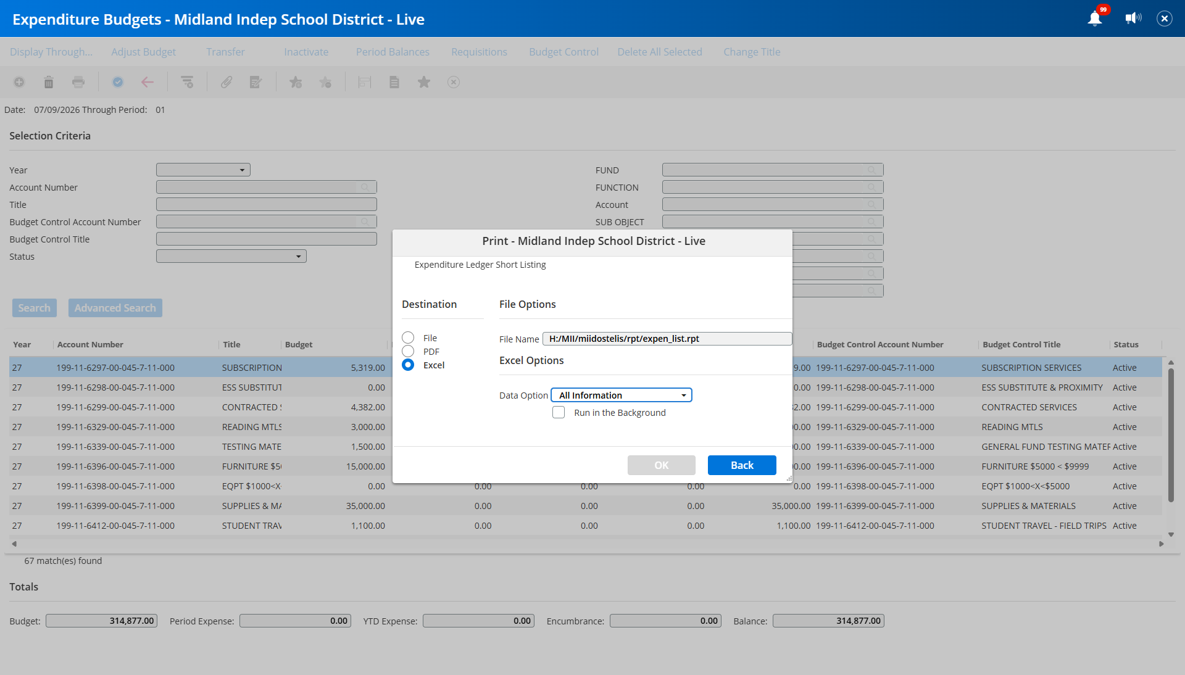Image resolution: width=1185 pixels, height=675 pixels.
Task: Click the scroll right arrow of results grid
Action: [1161, 544]
